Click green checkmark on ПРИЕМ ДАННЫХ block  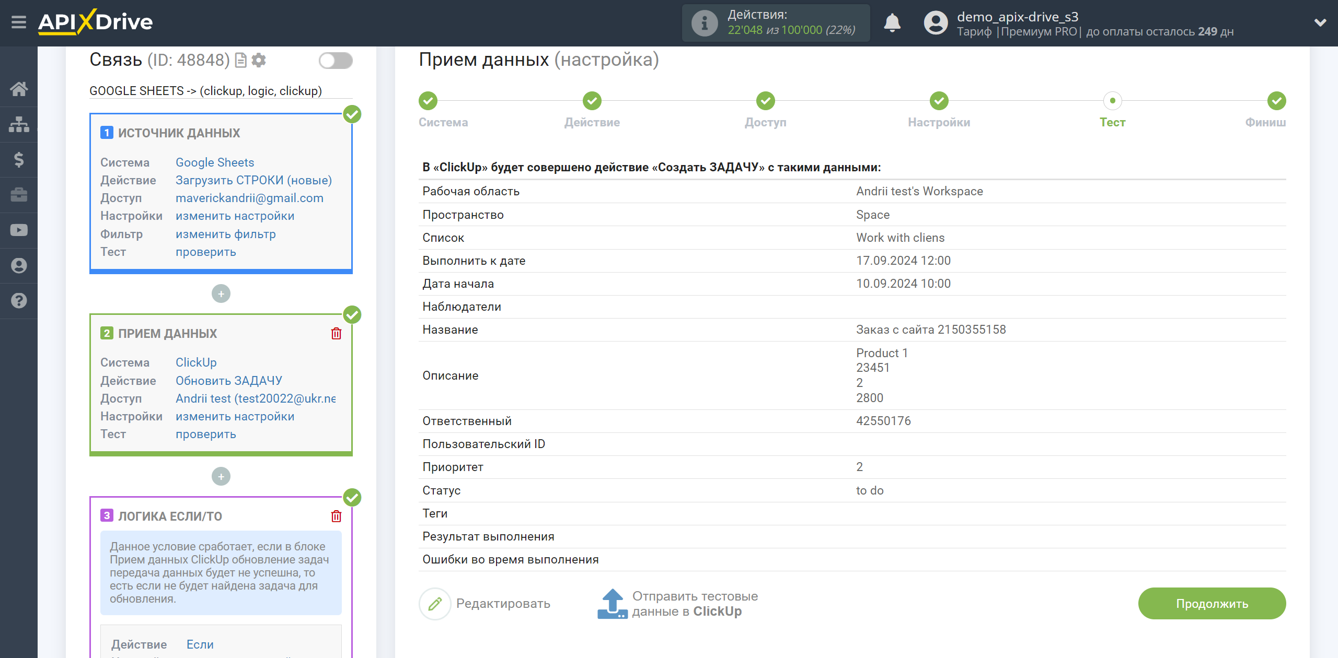352,315
